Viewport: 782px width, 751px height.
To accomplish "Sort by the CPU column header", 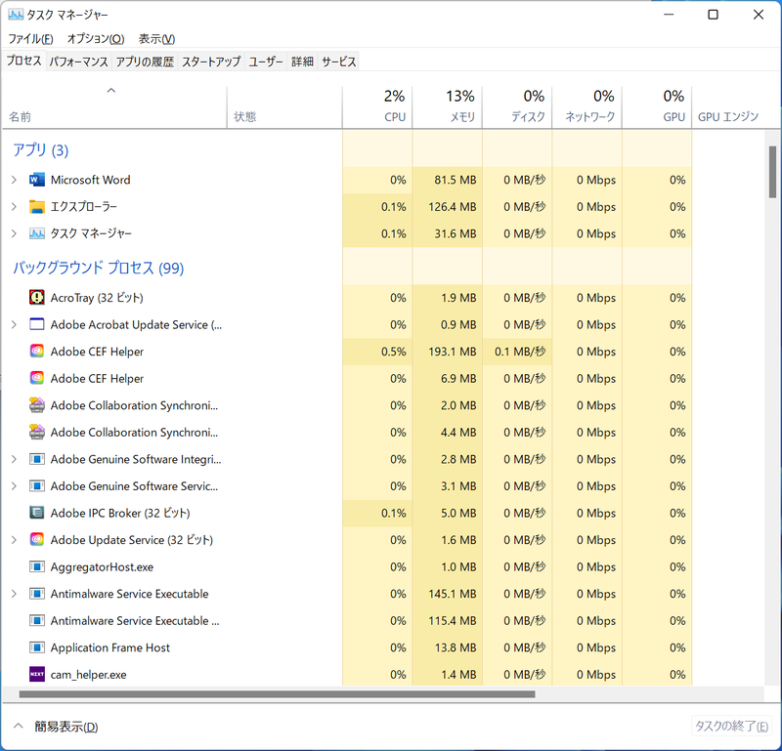I will click(377, 107).
